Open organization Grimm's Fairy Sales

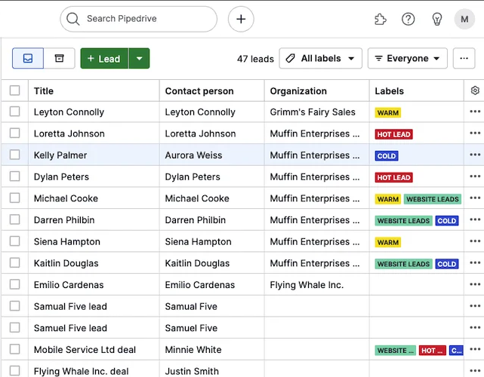click(313, 112)
